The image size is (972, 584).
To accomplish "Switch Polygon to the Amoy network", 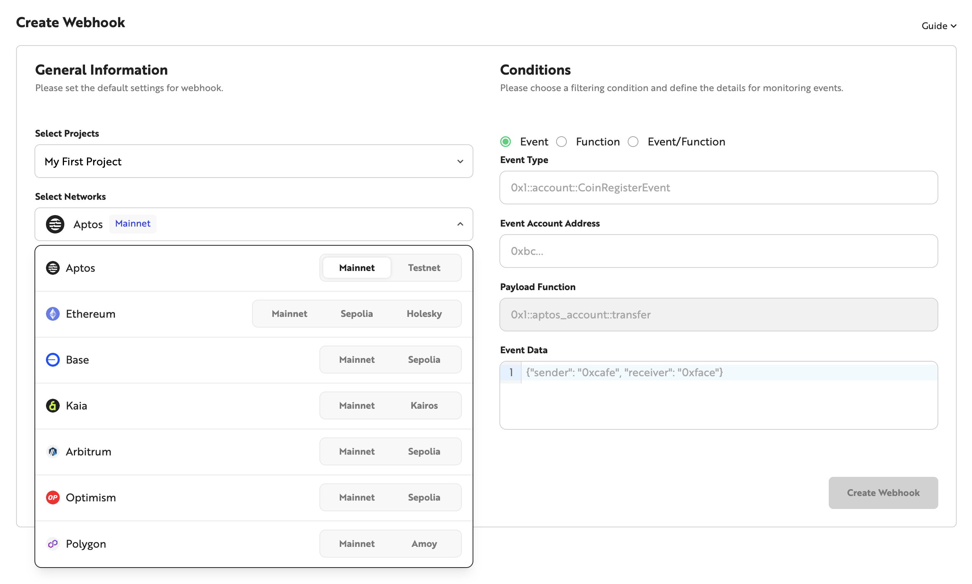I will (x=424, y=543).
